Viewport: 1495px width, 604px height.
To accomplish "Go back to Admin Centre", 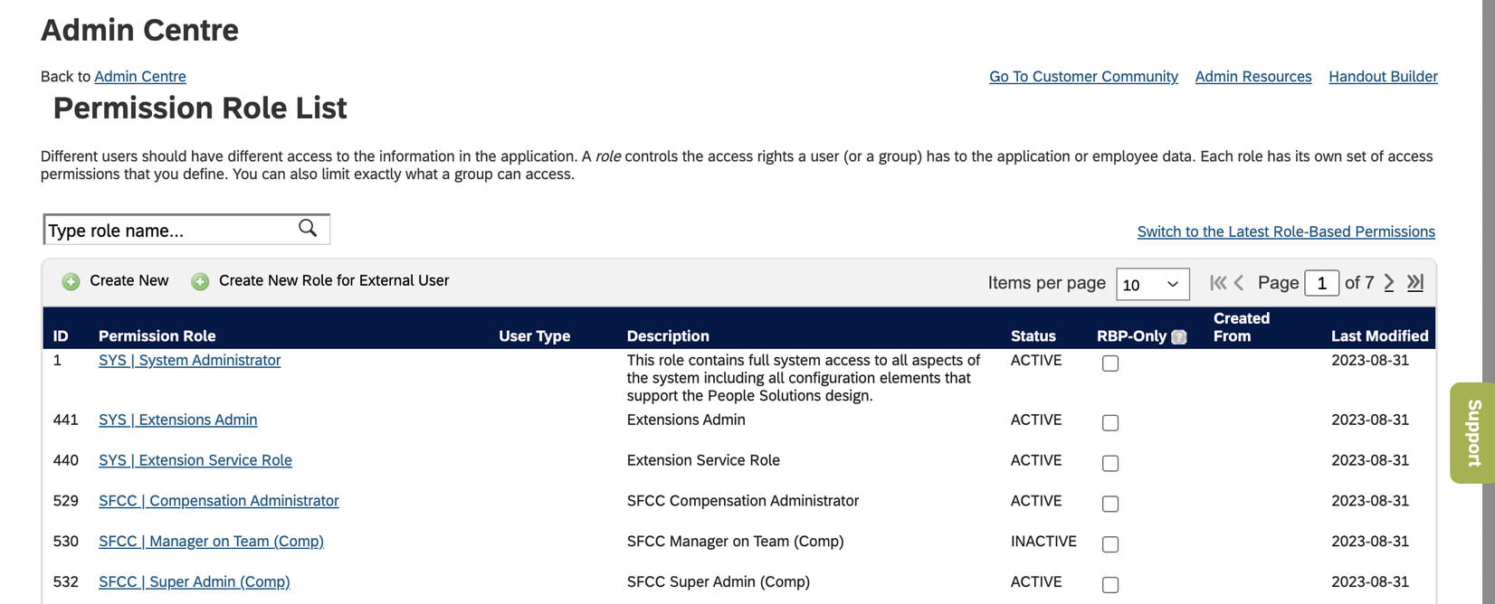I will (140, 76).
